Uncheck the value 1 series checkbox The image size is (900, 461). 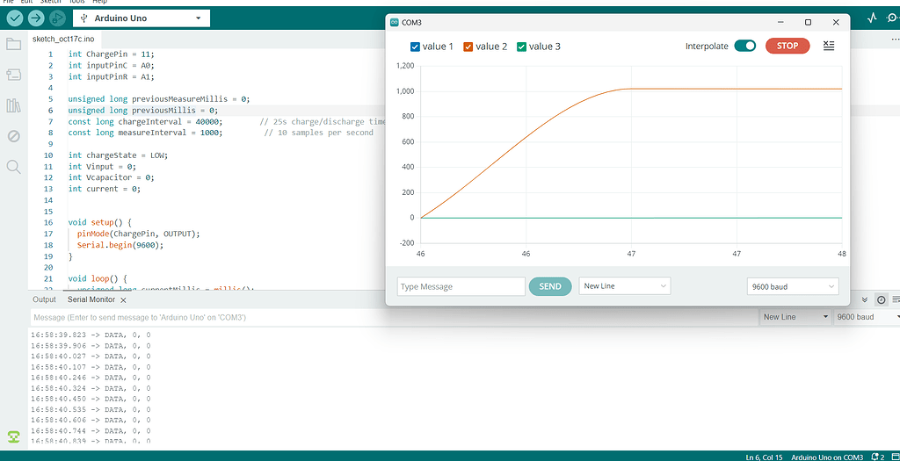point(416,47)
